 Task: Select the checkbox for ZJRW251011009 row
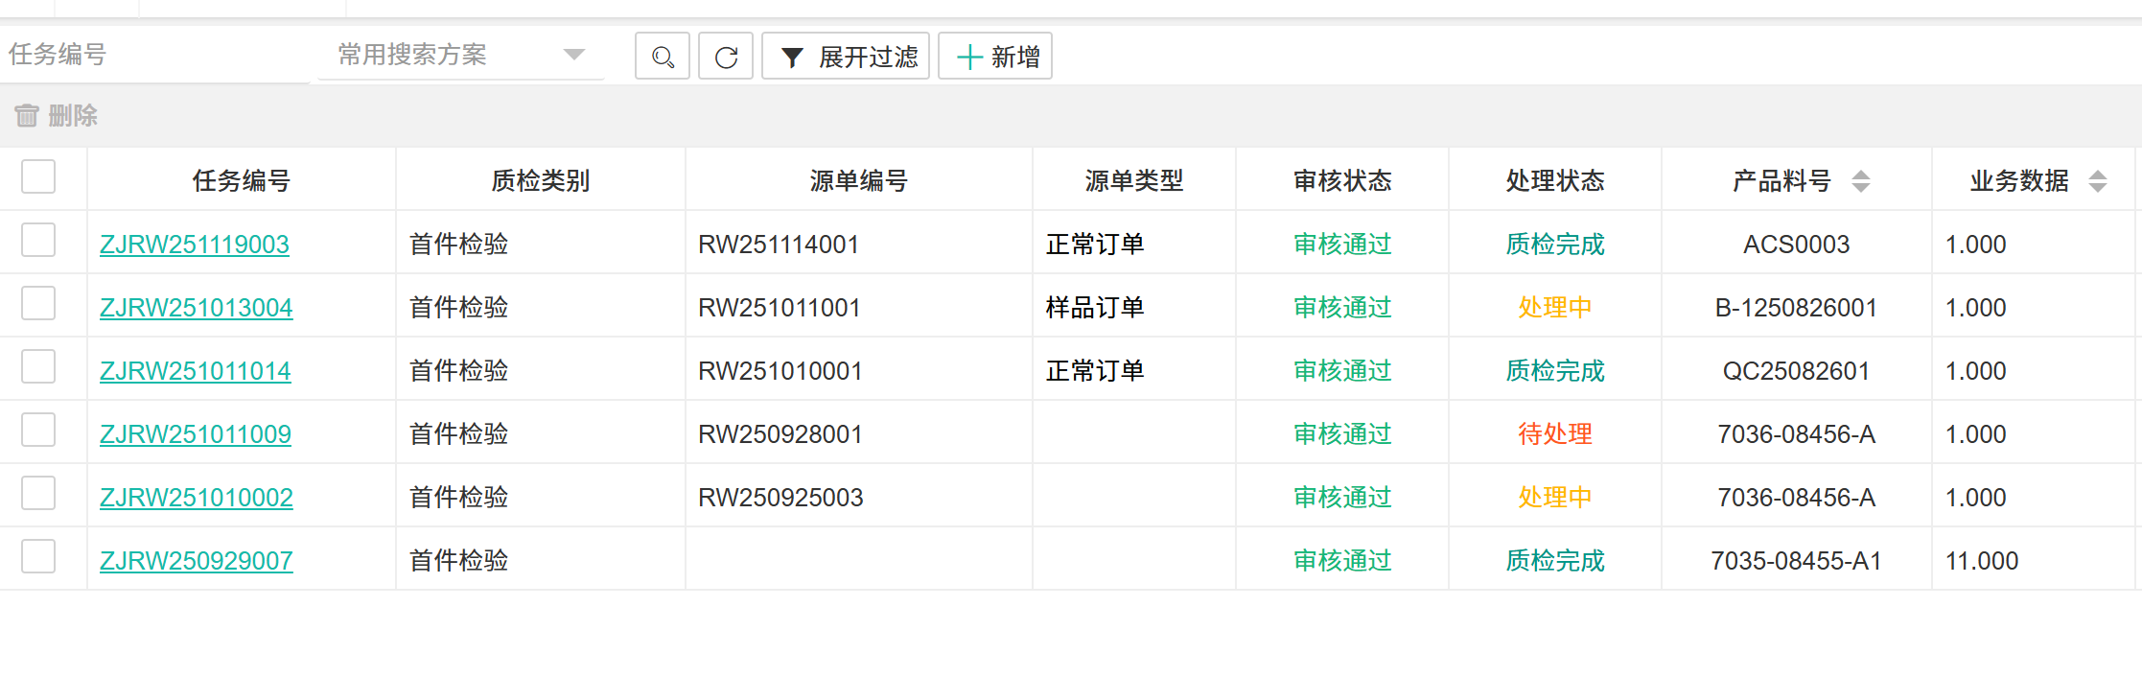(x=38, y=430)
